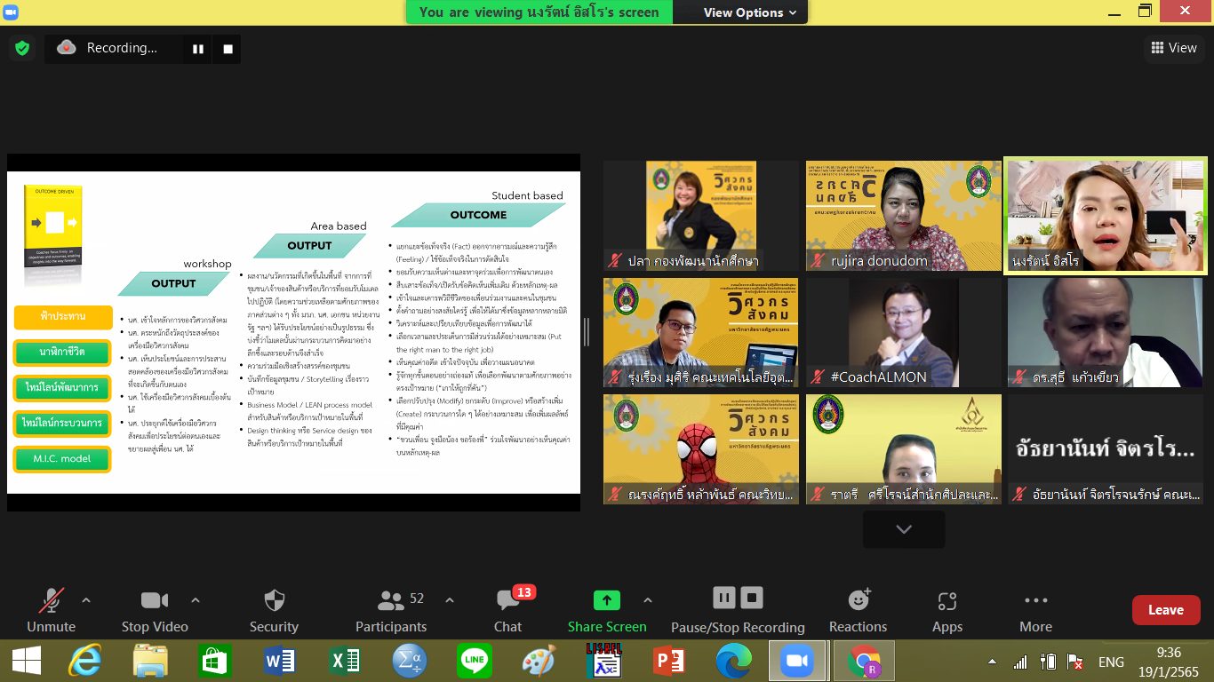Open clock showing 9:36 in taskbar

(1169, 662)
